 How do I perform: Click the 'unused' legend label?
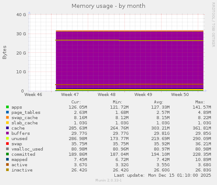[19, 139]
